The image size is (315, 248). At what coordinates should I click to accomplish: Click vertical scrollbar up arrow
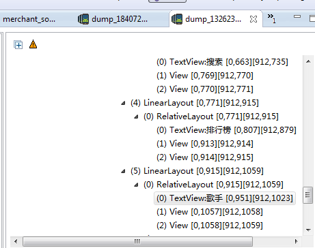[x=308, y=61]
